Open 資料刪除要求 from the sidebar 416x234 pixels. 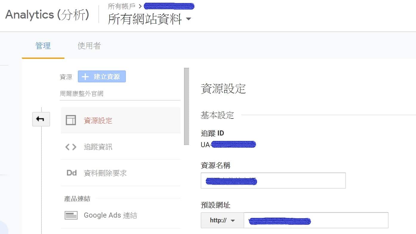105,173
